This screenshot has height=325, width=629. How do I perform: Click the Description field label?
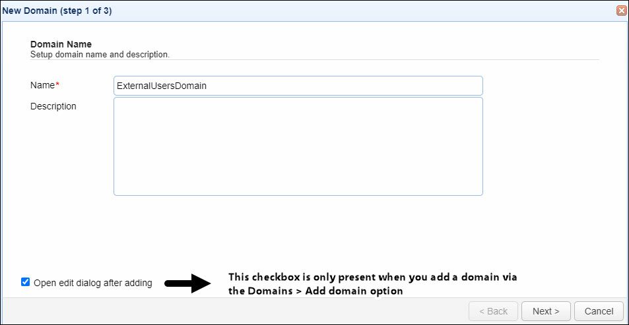(x=53, y=106)
